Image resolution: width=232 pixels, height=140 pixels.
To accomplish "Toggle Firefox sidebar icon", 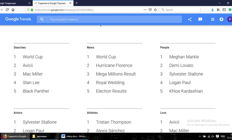I will 224,10.
